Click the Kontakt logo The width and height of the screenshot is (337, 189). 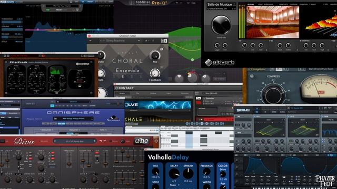click(x=124, y=88)
